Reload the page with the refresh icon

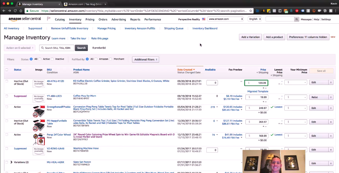(x=15, y=11)
